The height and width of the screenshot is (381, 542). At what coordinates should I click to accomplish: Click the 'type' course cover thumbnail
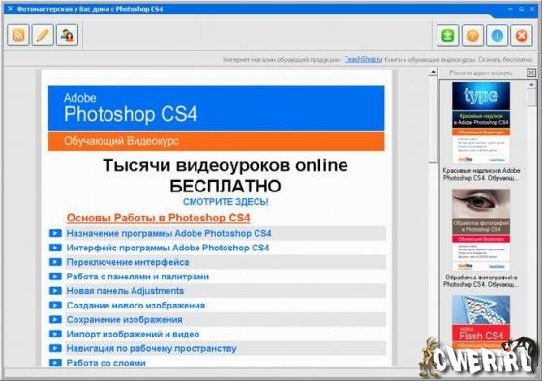click(x=481, y=123)
